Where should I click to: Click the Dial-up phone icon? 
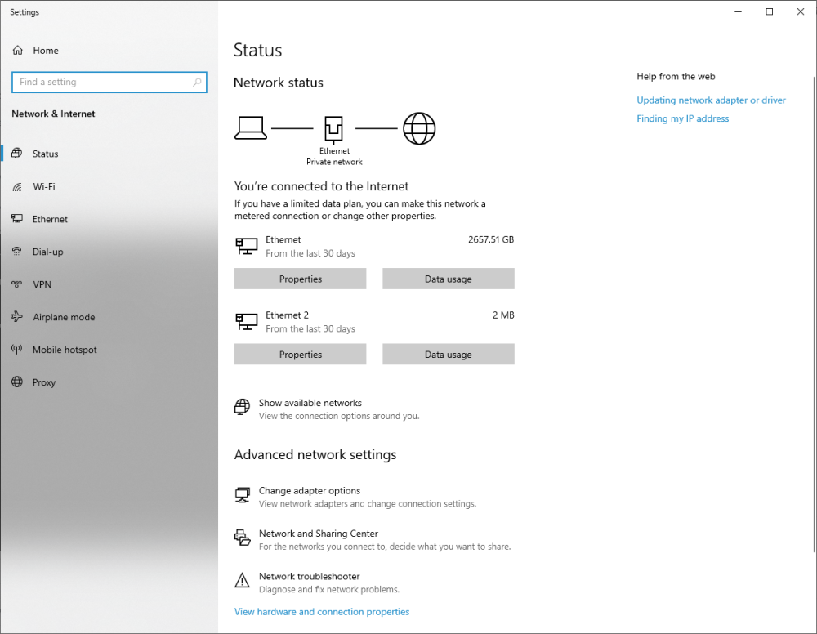point(17,252)
